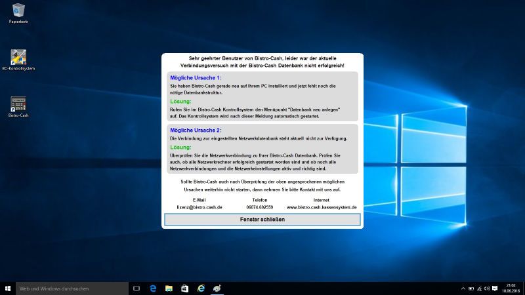The image size is (525, 295).
Task: Select the BC-Kontrollsystem desktop icon
Action: point(18,60)
